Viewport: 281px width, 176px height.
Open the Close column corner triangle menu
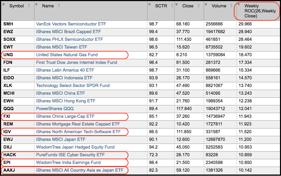(177, 4)
